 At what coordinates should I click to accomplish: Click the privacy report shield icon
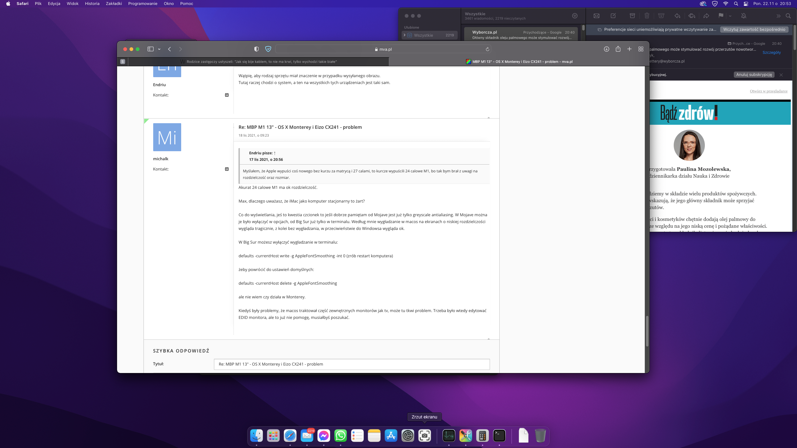point(256,49)
